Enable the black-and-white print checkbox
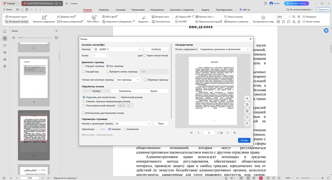 pos(145,55)
